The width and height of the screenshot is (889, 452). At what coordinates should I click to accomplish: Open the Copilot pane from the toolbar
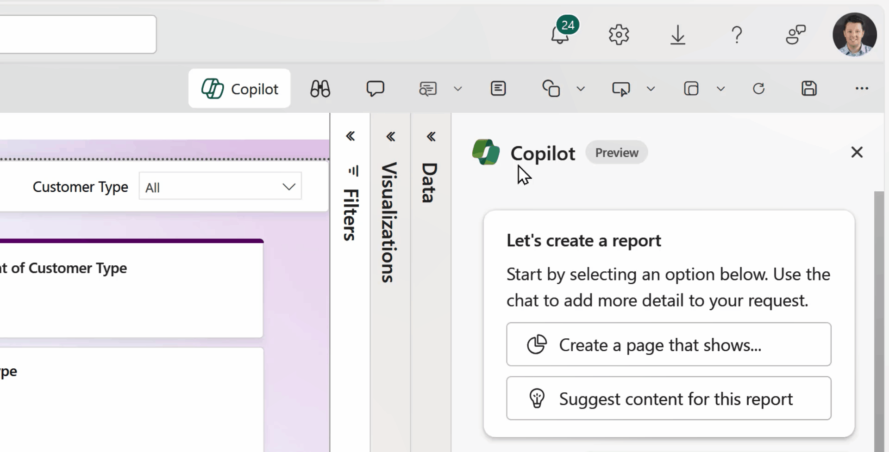tap(239, 88)
